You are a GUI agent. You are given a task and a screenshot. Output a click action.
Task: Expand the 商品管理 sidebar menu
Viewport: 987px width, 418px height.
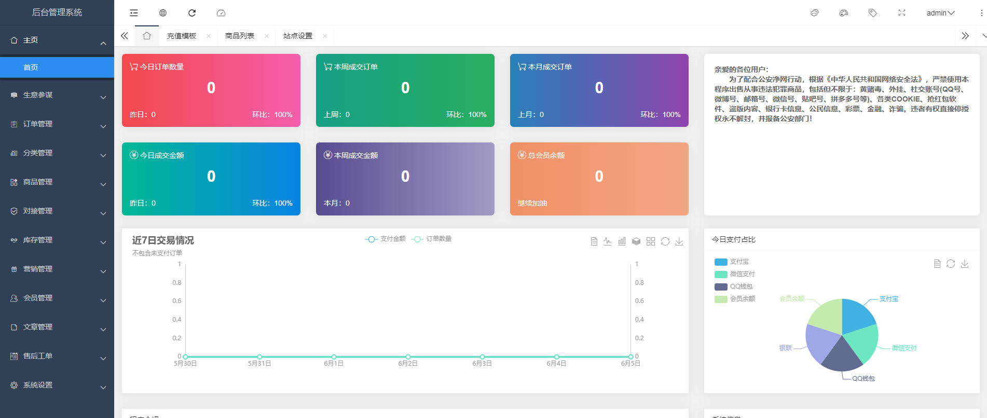pos(57,182)
